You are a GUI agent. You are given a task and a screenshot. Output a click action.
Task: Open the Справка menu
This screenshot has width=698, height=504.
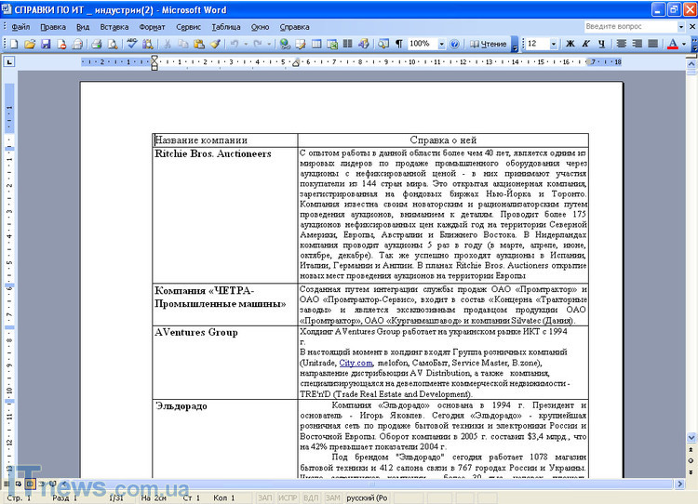(x=294, y=27)
